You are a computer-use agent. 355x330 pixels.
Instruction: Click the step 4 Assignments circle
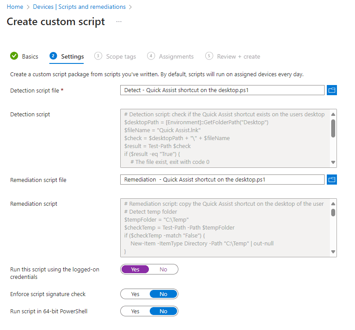pyautogui.click(x=151, y=56)
